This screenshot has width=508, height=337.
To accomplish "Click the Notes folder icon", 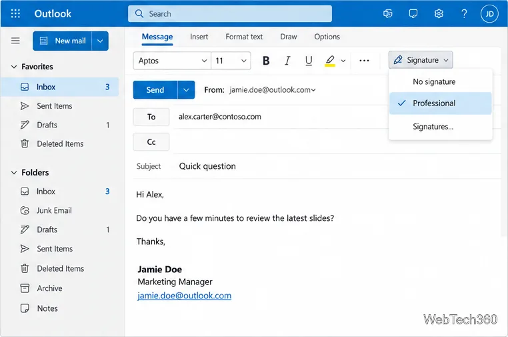I will [x=25, y=308].
